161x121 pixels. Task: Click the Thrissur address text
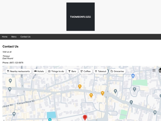(6, 56)
